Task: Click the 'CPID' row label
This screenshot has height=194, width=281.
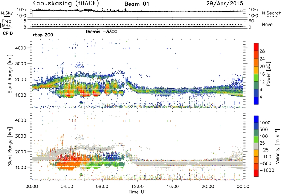Action: click(8, 33)
